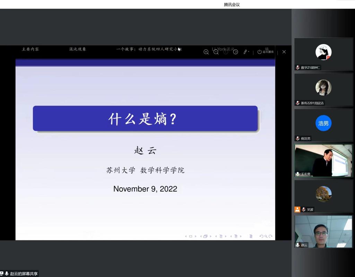Click the redo arrow in bottom navigation
Screen dimensions: 355x277
271,236
